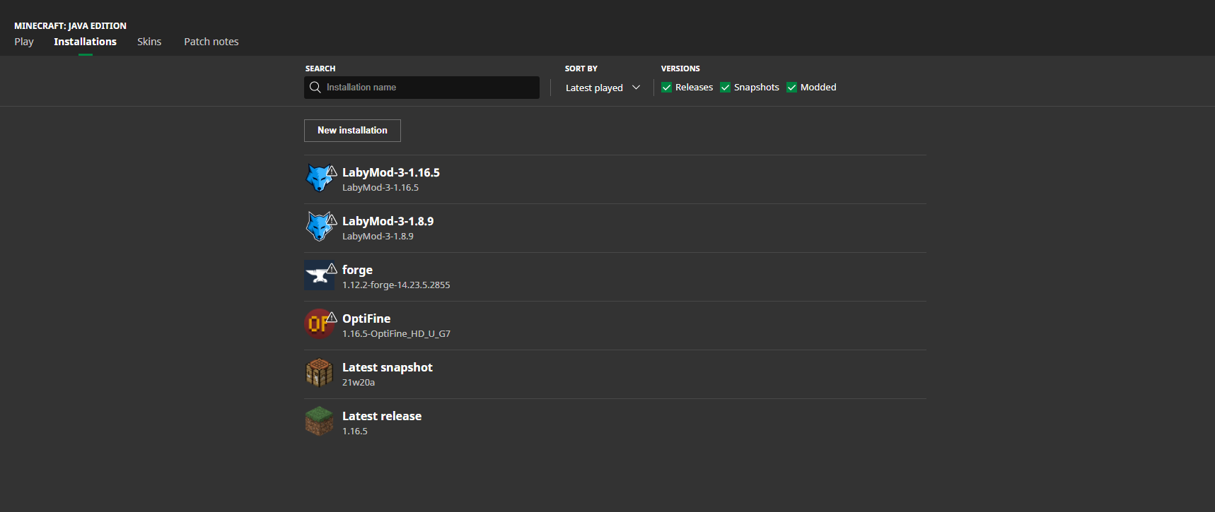This screenshot has height=512, width=1215.
Task: Click the forge anvil icon
Action: 320,276
